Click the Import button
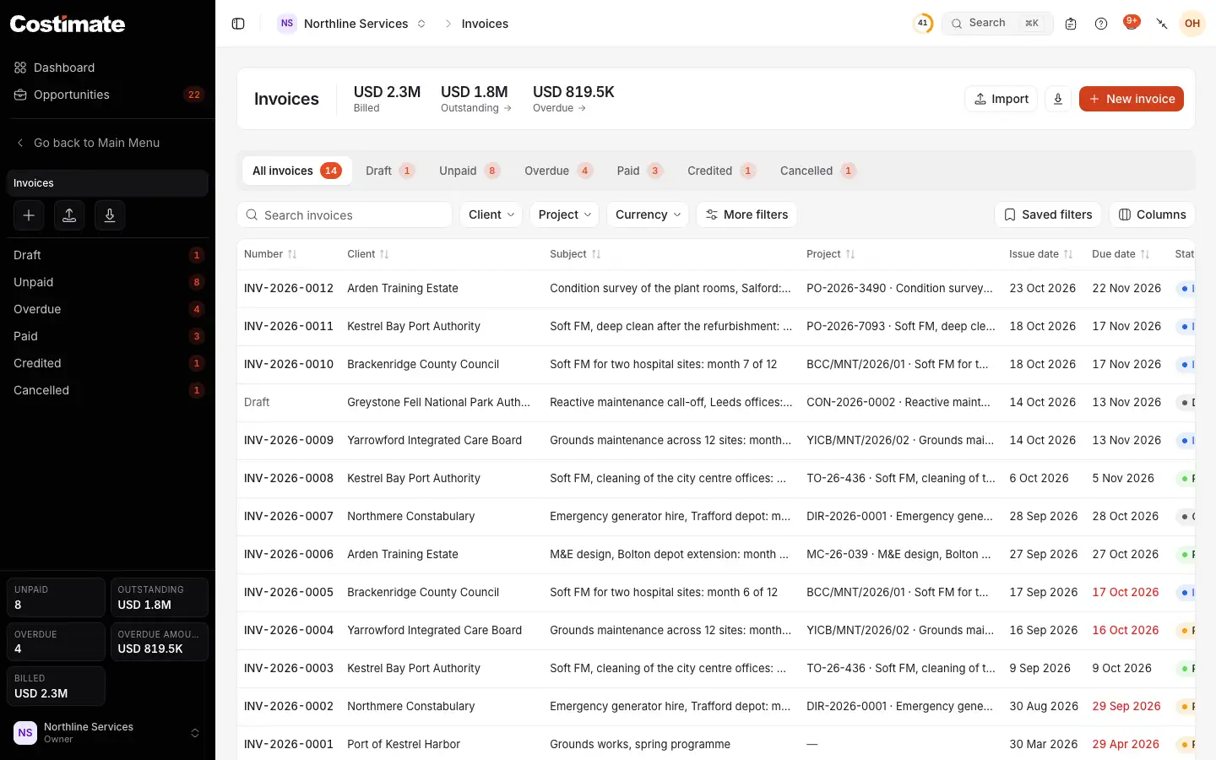The width and height of the screenshot is (1216, 760). click(x=1001, y=99)
